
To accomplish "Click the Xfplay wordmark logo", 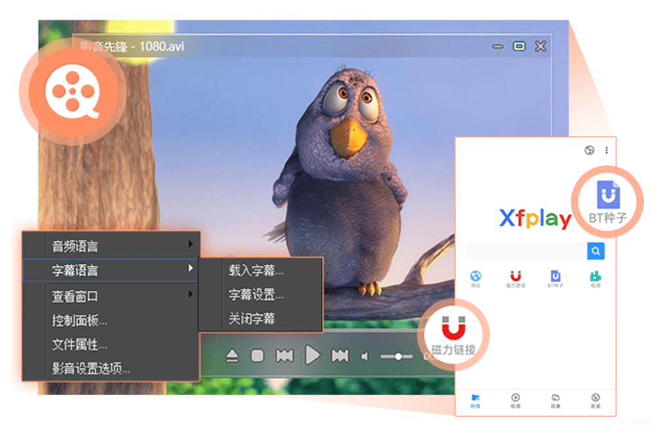I will (x=535, y=218).
